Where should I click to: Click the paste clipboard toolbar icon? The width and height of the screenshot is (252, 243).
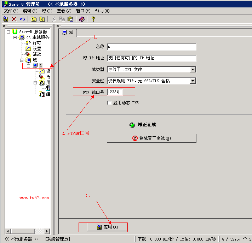[70, 19]
